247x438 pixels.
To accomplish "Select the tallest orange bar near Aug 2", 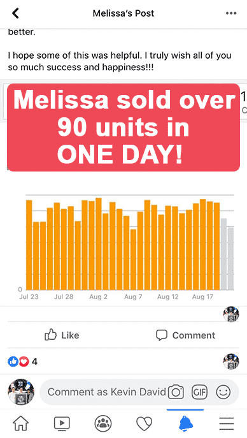I will [x=99, y=244].
